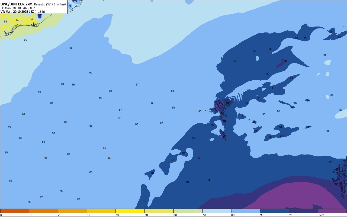Click the legend tick label '95'
Screen dimensions: 347x217
291,215
